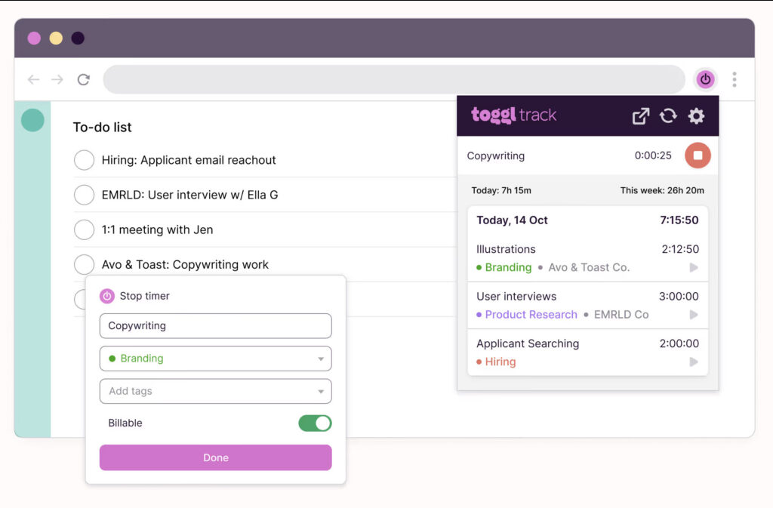The width and height of the screenshot is (773, 508).
Task: Click the green Branding project label in Illustrations
Action: [x=508, y=267]
